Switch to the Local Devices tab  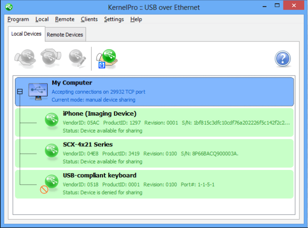[x=26, y=34]
